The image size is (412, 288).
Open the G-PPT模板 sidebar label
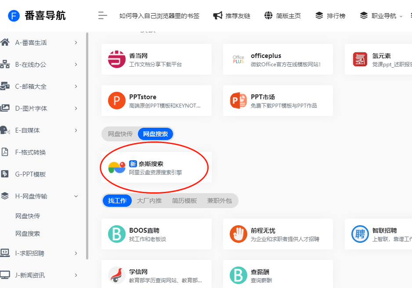[x=30, y=174]
